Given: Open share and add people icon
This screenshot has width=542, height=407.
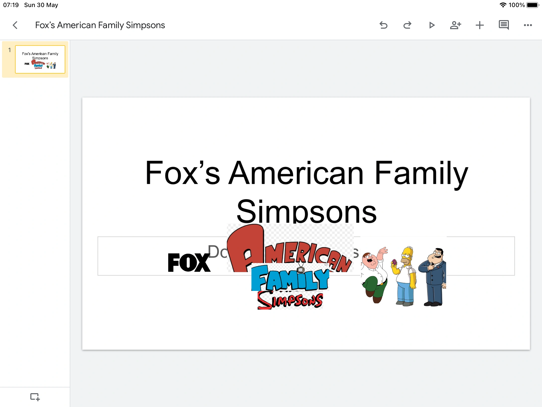Looking at the screenshot, I should [x=455, y=25].
